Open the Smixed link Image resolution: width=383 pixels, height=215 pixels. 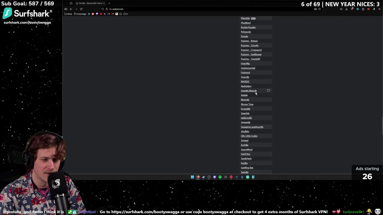pyautogui.click(x=244, y=141)
